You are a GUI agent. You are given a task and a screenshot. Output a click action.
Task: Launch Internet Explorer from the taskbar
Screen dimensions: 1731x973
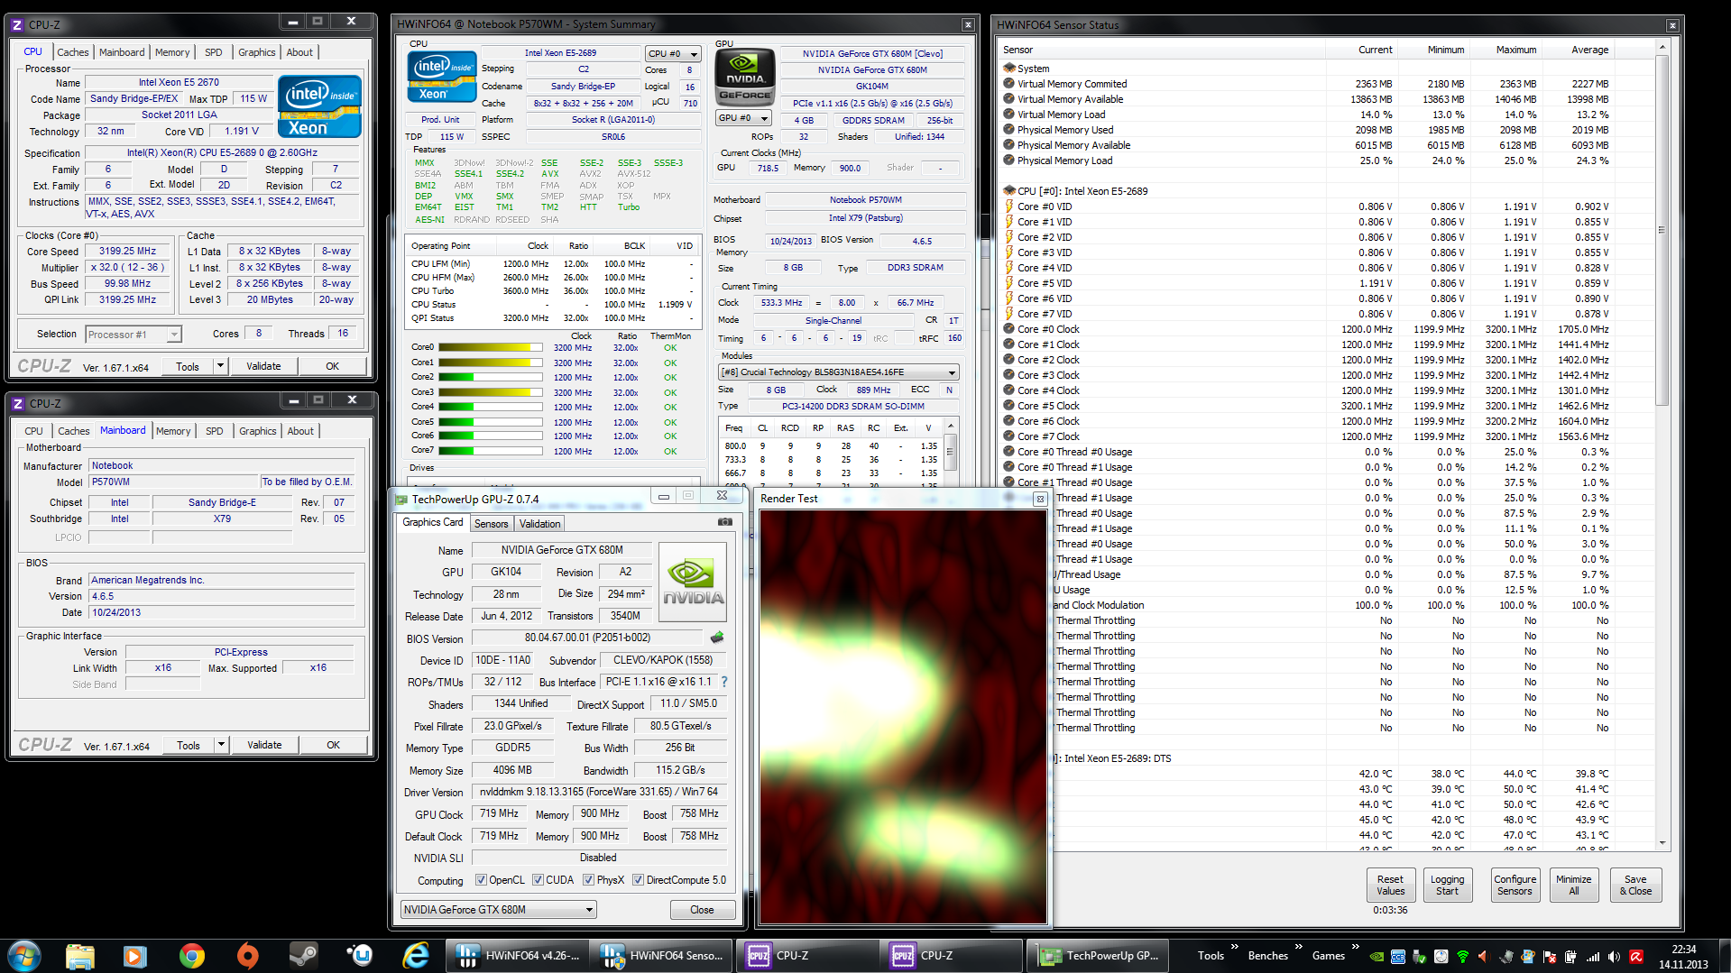(x=416, y=956)
